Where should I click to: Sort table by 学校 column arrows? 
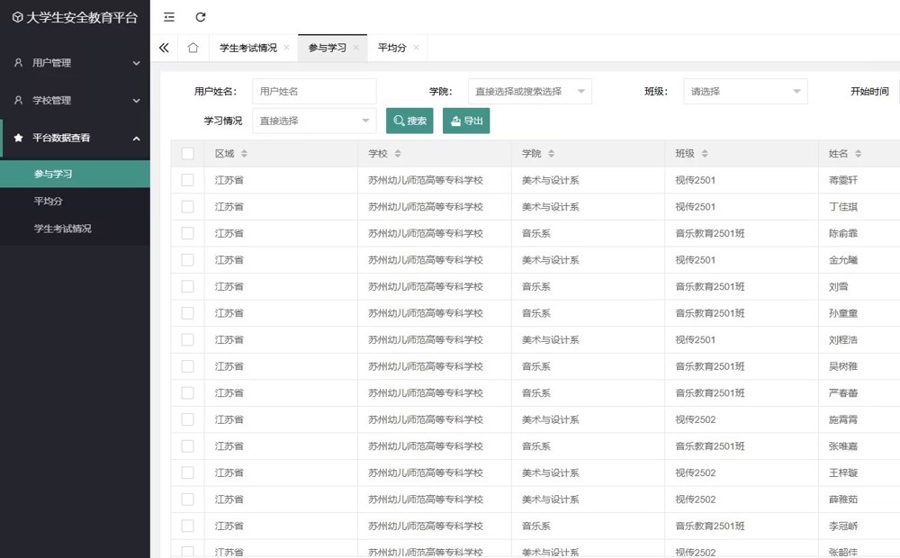click(397, 154)
